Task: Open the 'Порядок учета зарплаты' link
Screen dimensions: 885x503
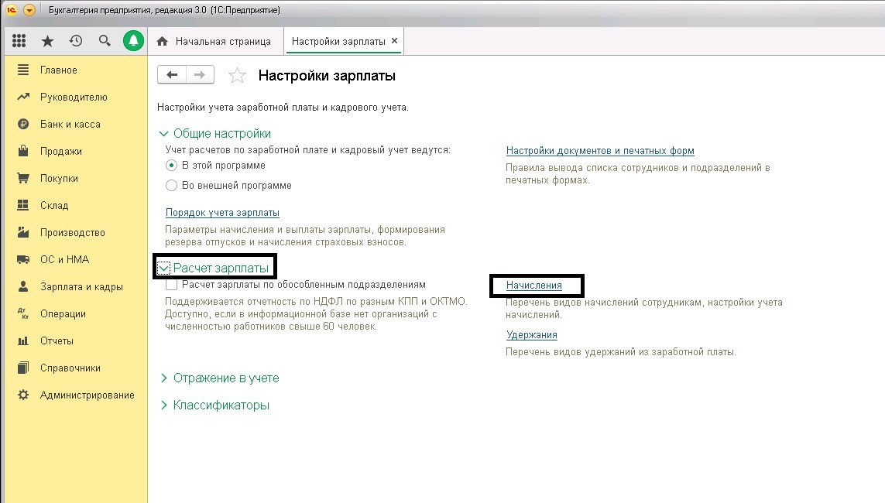Action: click(222, 213)
